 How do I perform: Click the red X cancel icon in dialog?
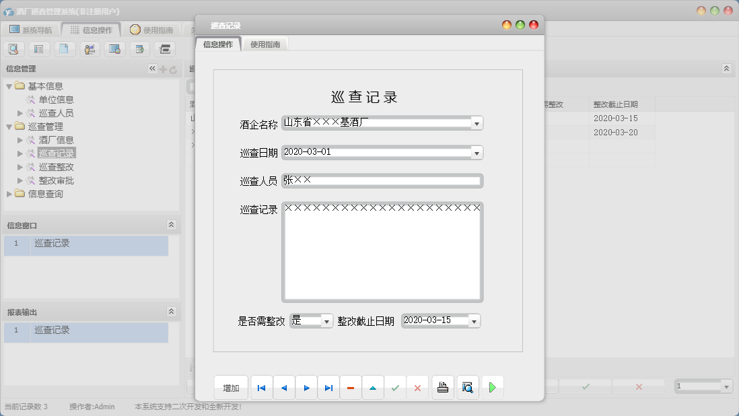pyautogui.click(x=417, y=388)
